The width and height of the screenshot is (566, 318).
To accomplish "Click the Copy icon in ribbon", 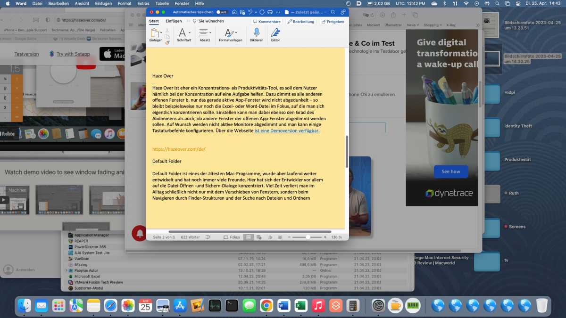I will click(167, 36).
